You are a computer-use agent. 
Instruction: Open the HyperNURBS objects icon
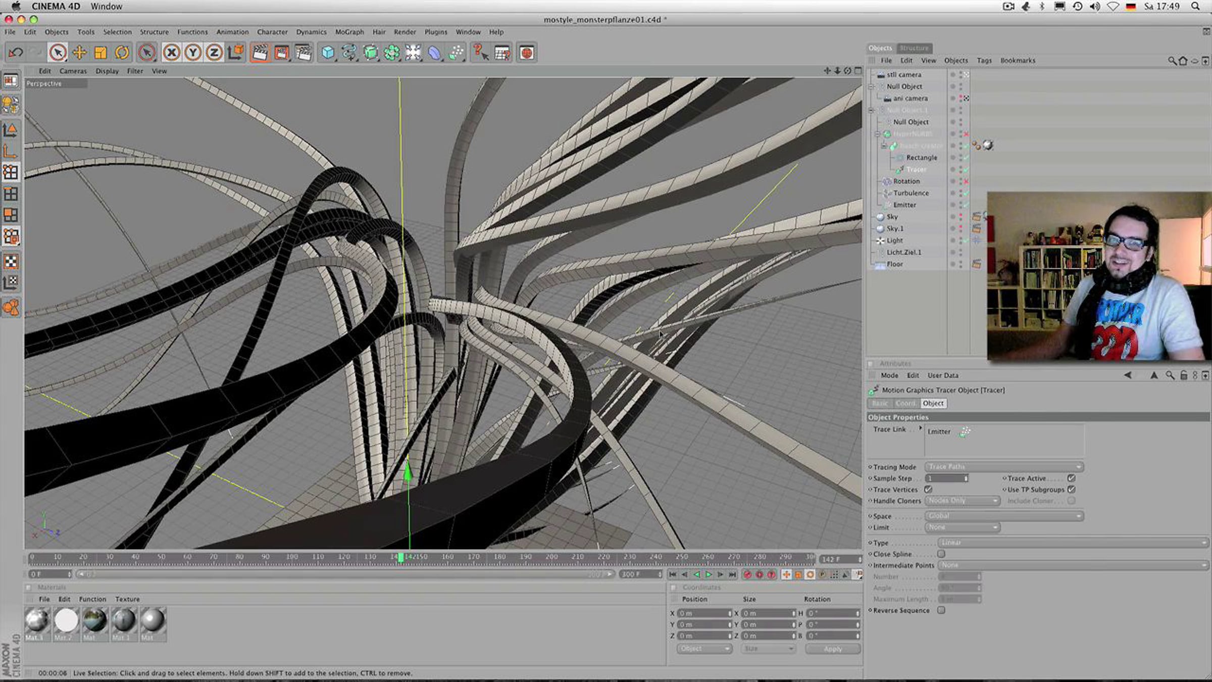(371, 53)
